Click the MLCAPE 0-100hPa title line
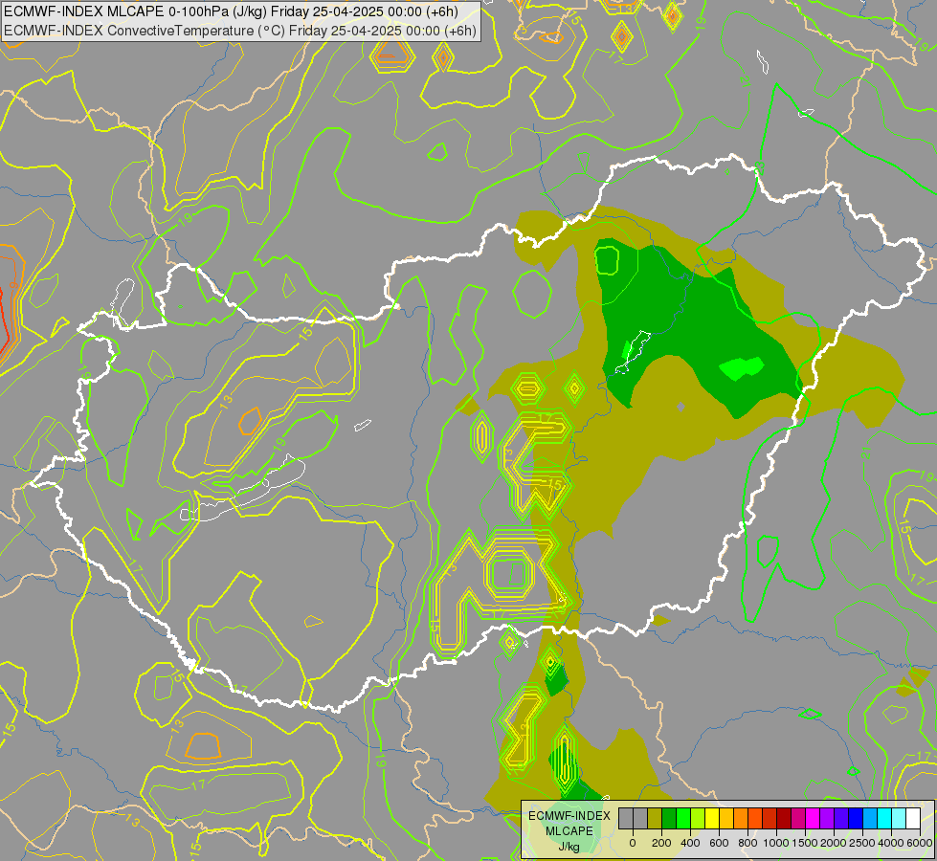The image size is (937, 861). pyautogui.click(x=231, y=11)
